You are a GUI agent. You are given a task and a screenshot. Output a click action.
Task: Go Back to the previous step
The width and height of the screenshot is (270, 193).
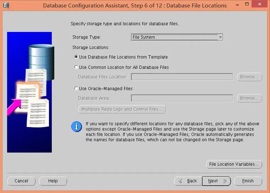coord(188,181)
